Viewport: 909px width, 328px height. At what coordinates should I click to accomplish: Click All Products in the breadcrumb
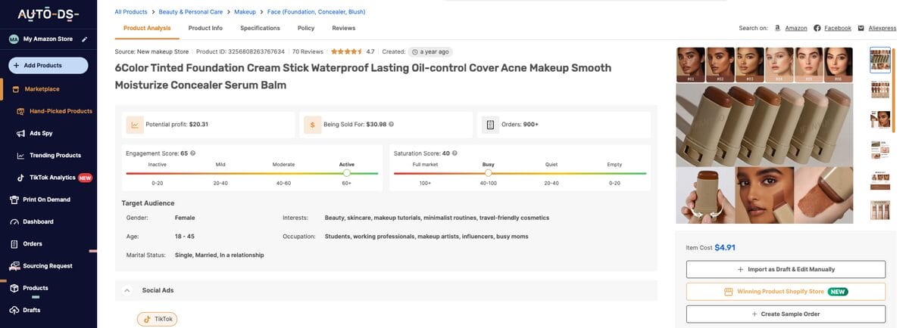(x=131, y=12)
